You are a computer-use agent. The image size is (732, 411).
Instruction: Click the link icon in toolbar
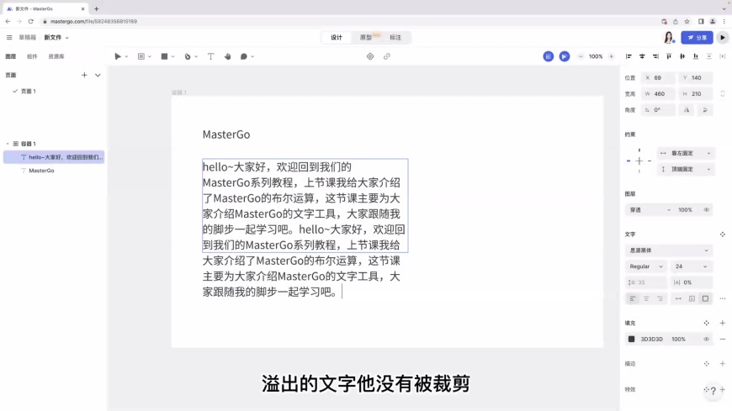tap(387, 56)
